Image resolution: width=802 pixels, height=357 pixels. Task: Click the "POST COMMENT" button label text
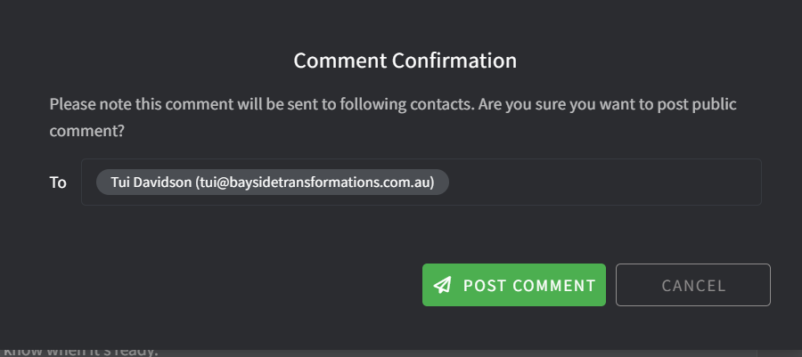coord(529,286)
